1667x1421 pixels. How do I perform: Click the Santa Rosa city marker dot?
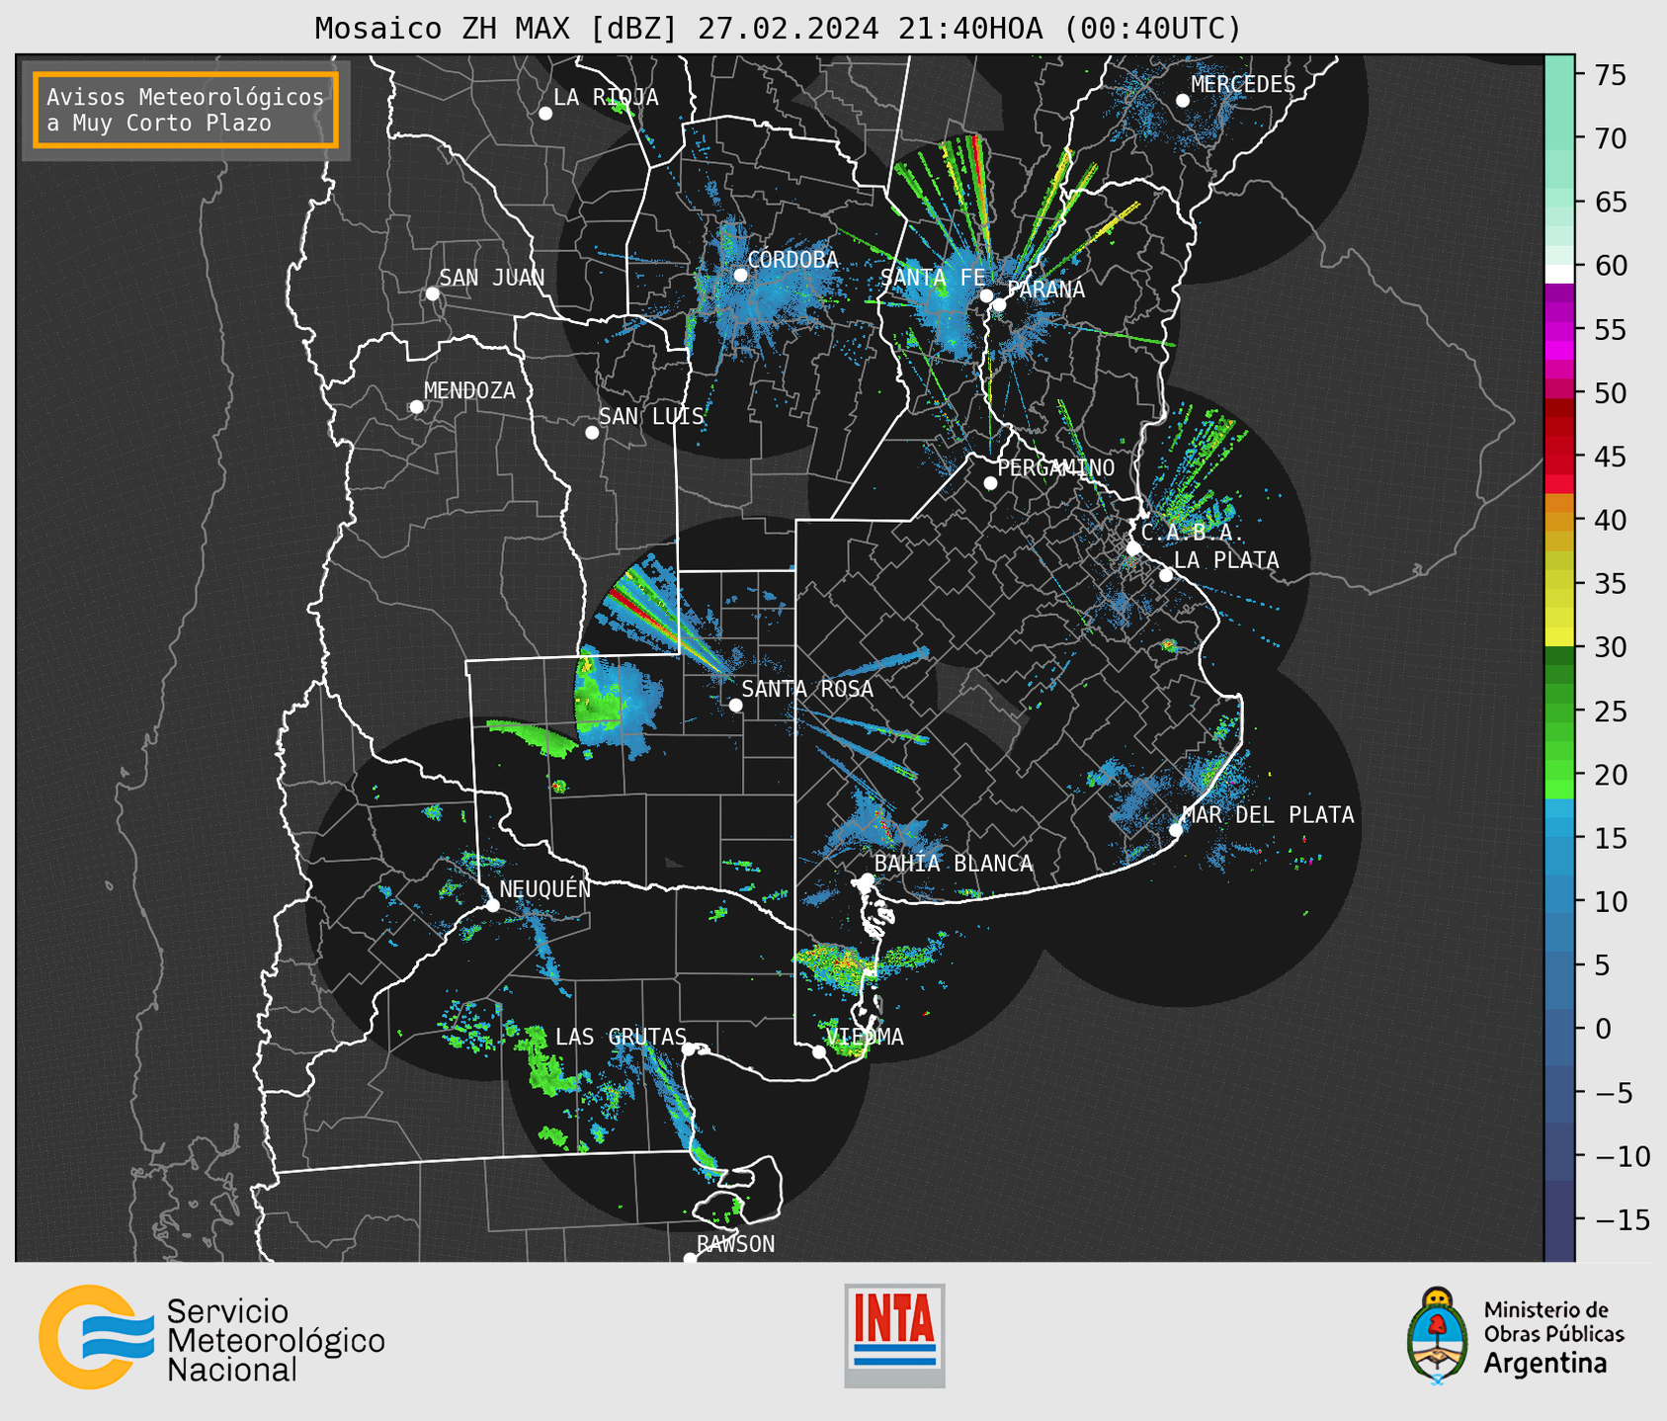click(735, 706)
